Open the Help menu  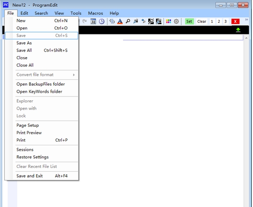point(114,13)
